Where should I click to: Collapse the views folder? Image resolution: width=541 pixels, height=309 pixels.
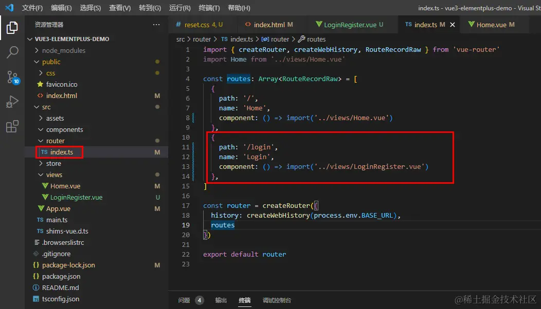41,175
